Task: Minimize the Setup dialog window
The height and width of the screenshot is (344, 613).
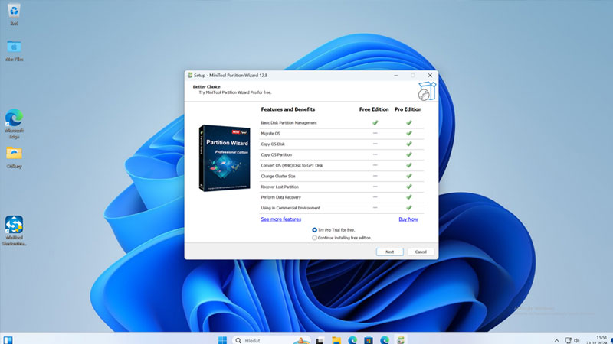Action: [x=396, y=75]
